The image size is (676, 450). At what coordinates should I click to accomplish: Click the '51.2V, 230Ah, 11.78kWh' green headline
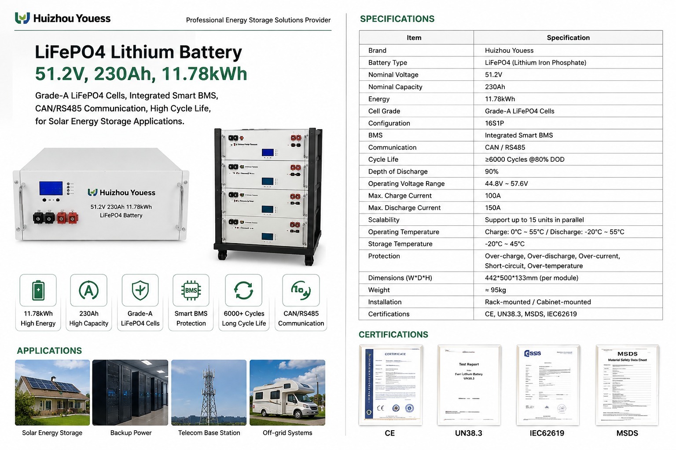tap(141, 74)
